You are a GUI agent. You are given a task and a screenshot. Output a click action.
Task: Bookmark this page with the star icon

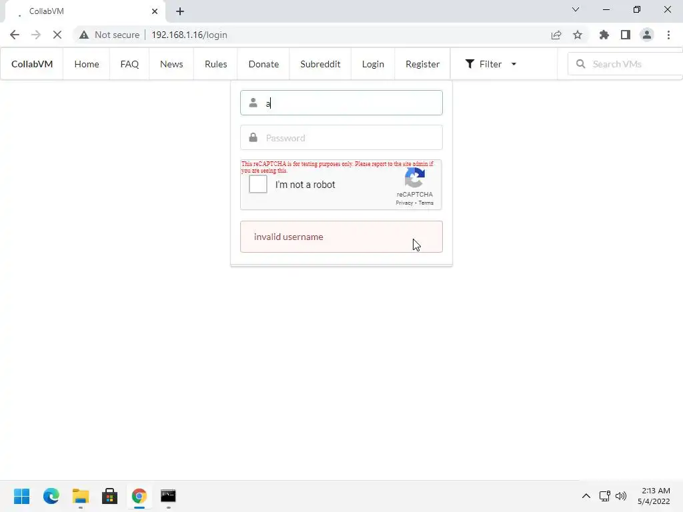pos(578,35)
